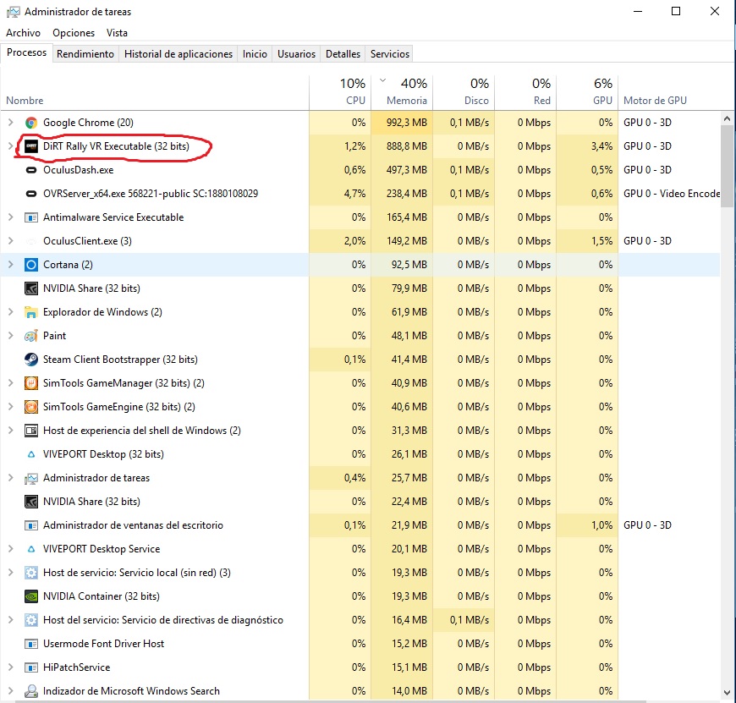Click the Host de servicio local gear icon
736x703 pixels.
coord(31,573)
